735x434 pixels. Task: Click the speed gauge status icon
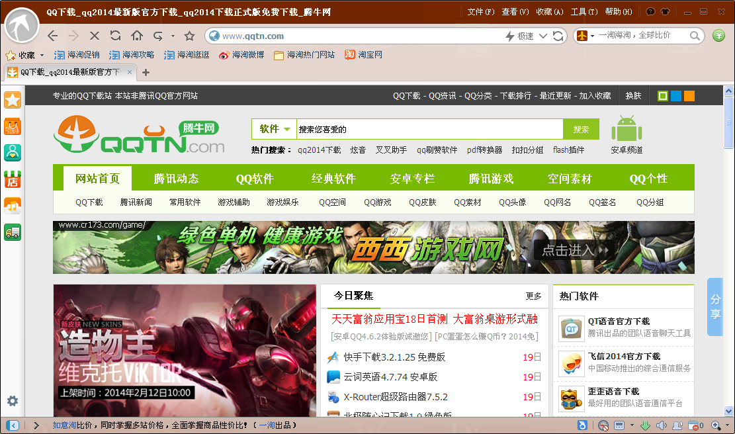(x=603, y=425)
